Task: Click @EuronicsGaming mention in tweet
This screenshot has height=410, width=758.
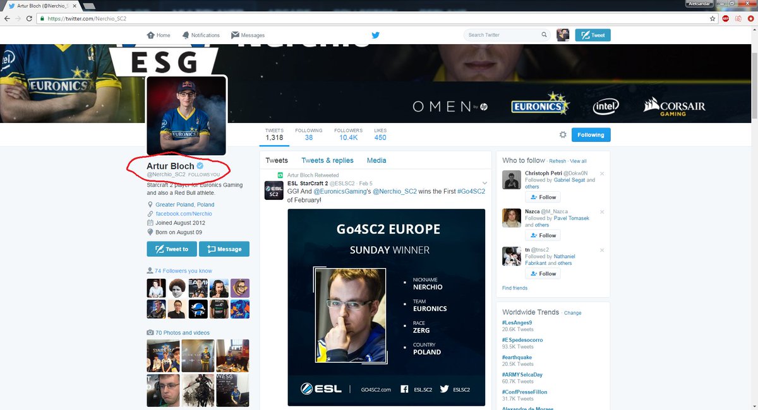Action: pos(341,191)
